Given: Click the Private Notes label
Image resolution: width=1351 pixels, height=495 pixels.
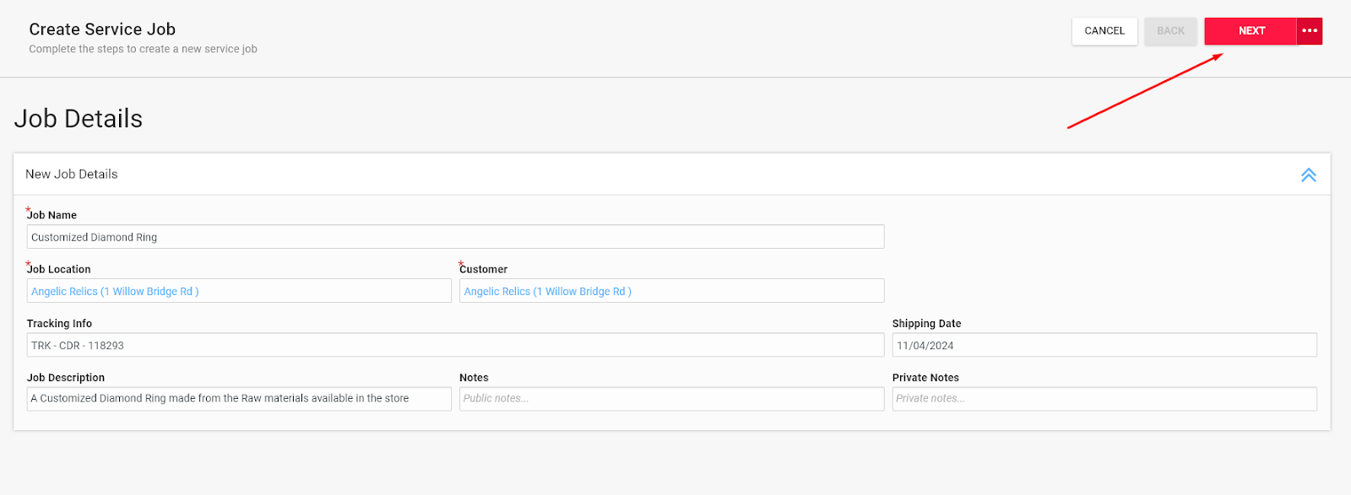Looking at the screenshot, I should point(925,378).
